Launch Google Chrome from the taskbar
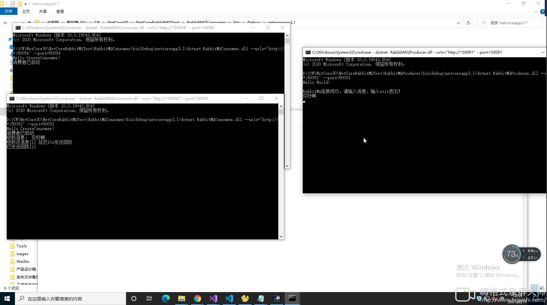Screen dimensions: 547x305 [x=197, y=299]
